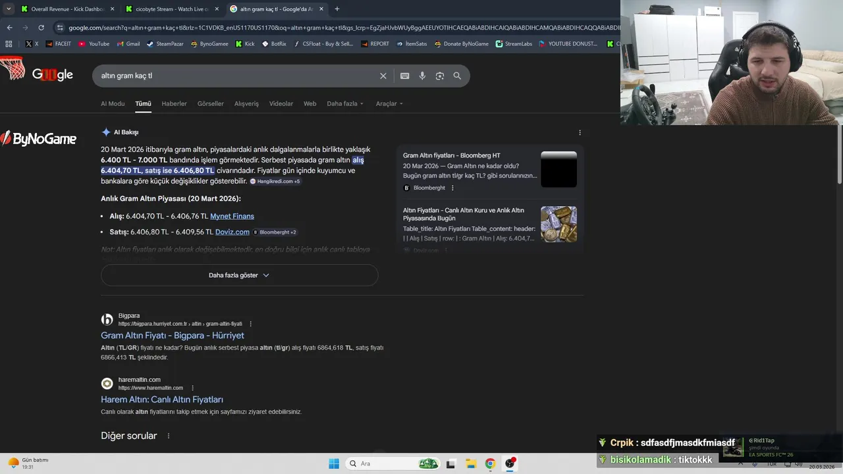The height and width of the screenshot is (474, 843).
Task: Open the FACEIT bookmark
Action: pyautogui.click(x=58, y=44)
